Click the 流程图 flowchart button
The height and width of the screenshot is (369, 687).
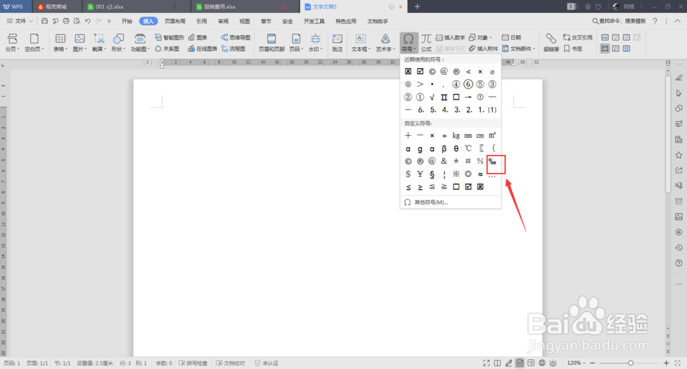click(233, 49)
